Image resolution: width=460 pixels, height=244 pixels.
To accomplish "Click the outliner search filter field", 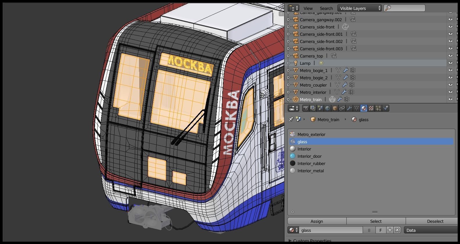I will pyautogui.click(x=404, y=8).
